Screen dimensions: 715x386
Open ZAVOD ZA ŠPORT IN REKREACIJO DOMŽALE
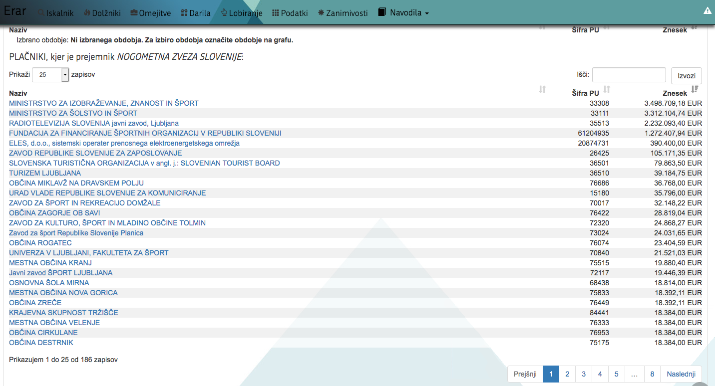(85, 203)
